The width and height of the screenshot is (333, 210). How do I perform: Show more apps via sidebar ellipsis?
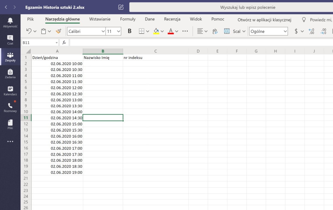pyautogui.click(x=10, y=141)
